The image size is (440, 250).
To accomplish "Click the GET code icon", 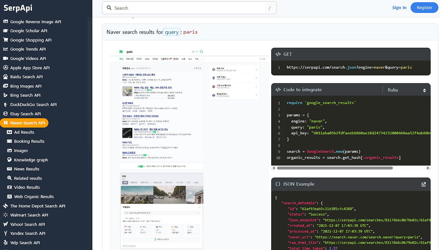I will (x=278, y=54).
